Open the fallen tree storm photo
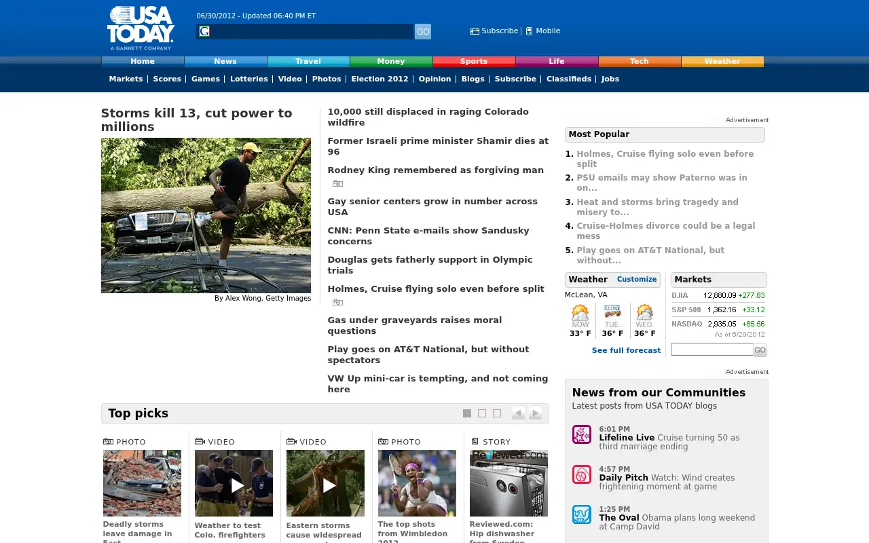Image resolution: width=869 pixels, height=543 pixels. pos(206,215)
